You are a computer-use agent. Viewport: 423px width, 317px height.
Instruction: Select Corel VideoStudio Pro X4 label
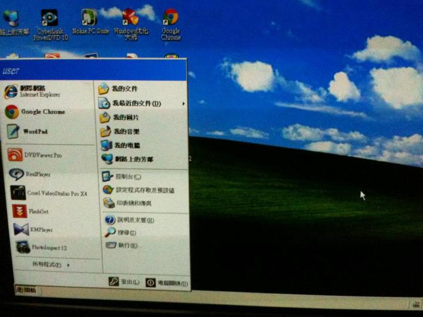pyautogui.click(x=57, y=193)
